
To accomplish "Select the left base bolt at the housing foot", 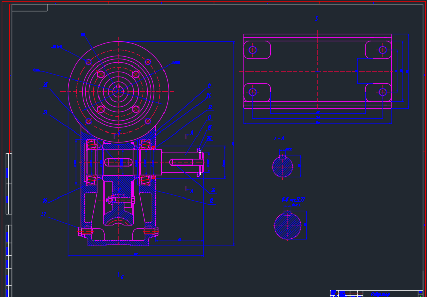I will click(x=85, y=232).
